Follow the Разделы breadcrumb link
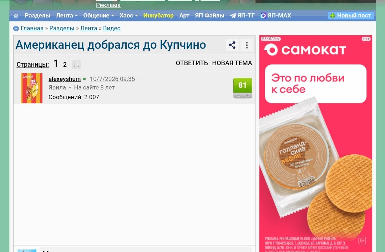Viewport: 385px width, 252px height. coord(62,28)
